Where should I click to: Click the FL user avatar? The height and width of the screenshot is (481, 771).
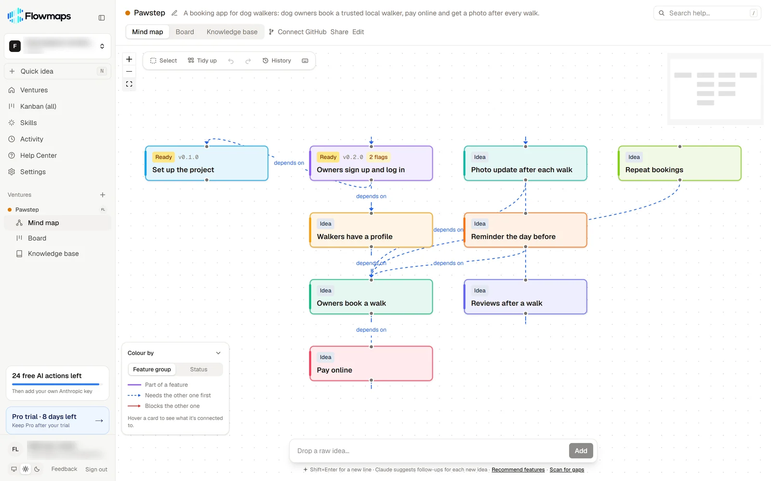point(15,449)
